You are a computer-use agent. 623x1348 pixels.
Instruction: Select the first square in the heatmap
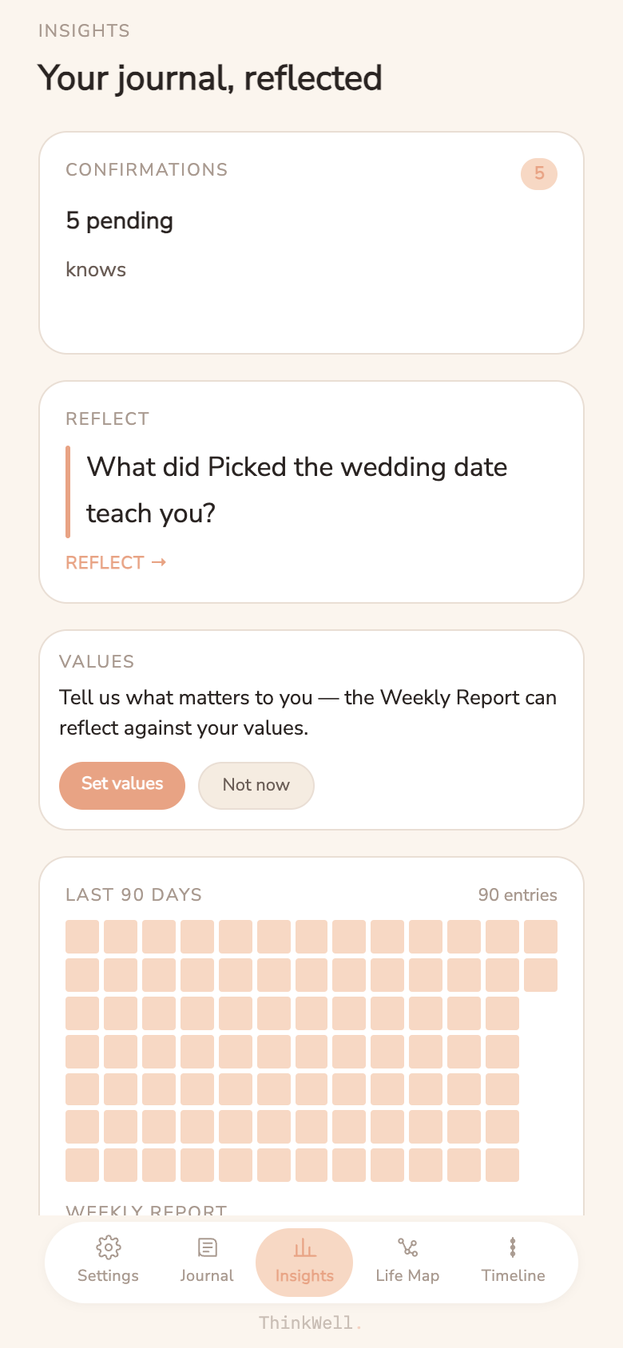tap(82, 937)
